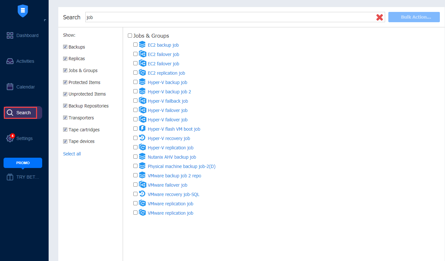Click the stack icon beside Hyper-V backup job 2

[x=142, y=91]
